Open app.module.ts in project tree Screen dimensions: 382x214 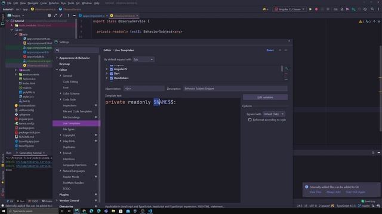point(36,57)
